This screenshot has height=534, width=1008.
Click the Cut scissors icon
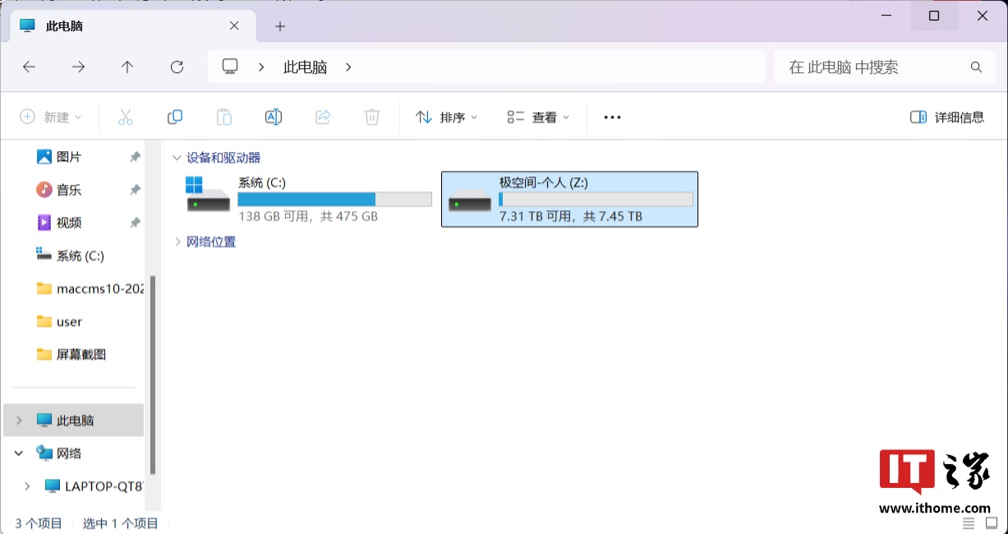[x=126, y=117]
